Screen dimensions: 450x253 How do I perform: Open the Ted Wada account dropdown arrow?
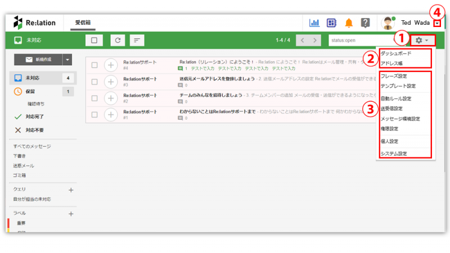tap(437, 23)
